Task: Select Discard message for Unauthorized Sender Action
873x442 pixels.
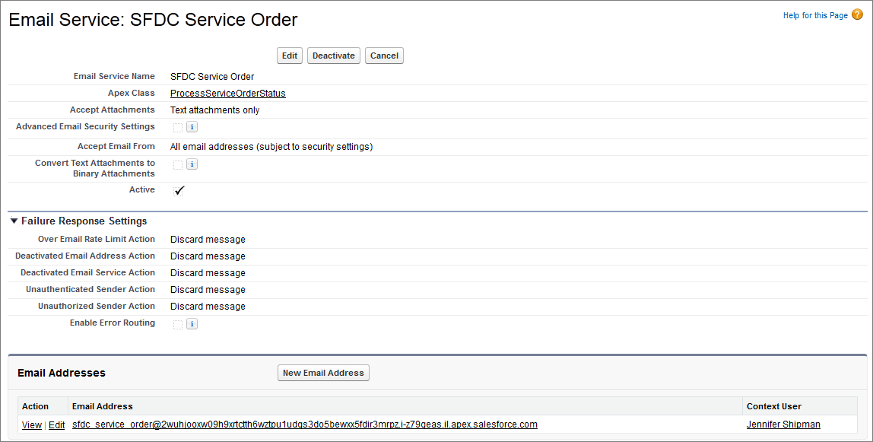Action: click(208, 306)
